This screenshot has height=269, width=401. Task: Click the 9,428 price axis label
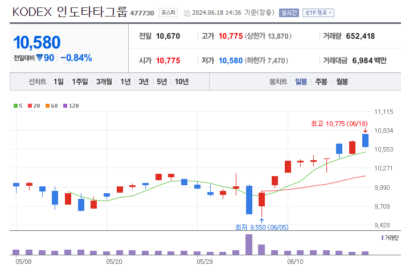(x=382, y=225)
